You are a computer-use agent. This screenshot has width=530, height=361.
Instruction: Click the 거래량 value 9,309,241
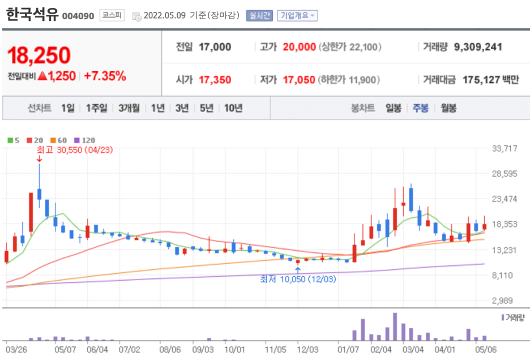478,47
